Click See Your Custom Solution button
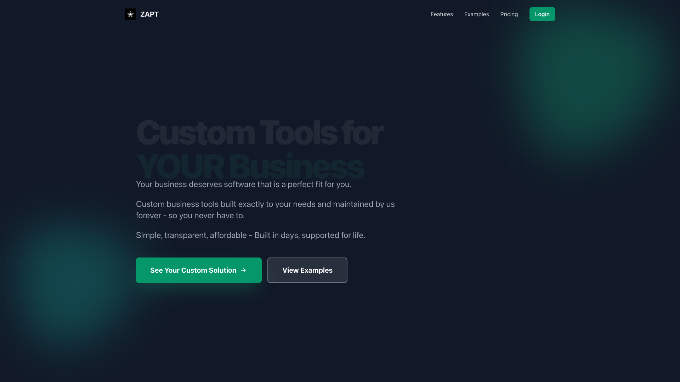The width and height of the screenshot is (680, 382). coord(199,270)
